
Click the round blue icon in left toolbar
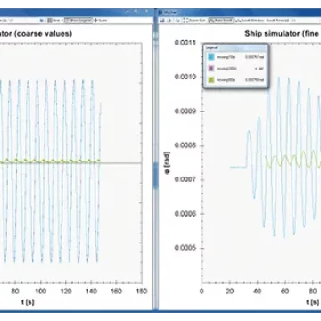pos(42,21)
